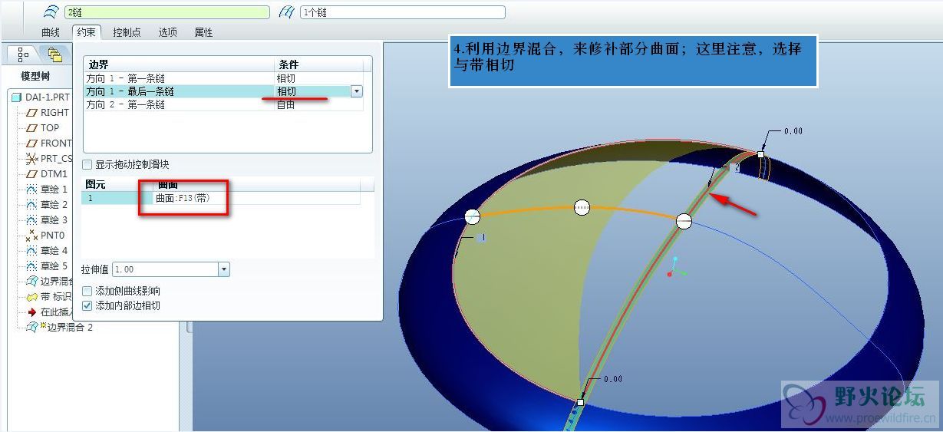Screen dimensions: 943x432
Task: Click the 在此插入 red arrow icon
Action: [x=32, y=312]
